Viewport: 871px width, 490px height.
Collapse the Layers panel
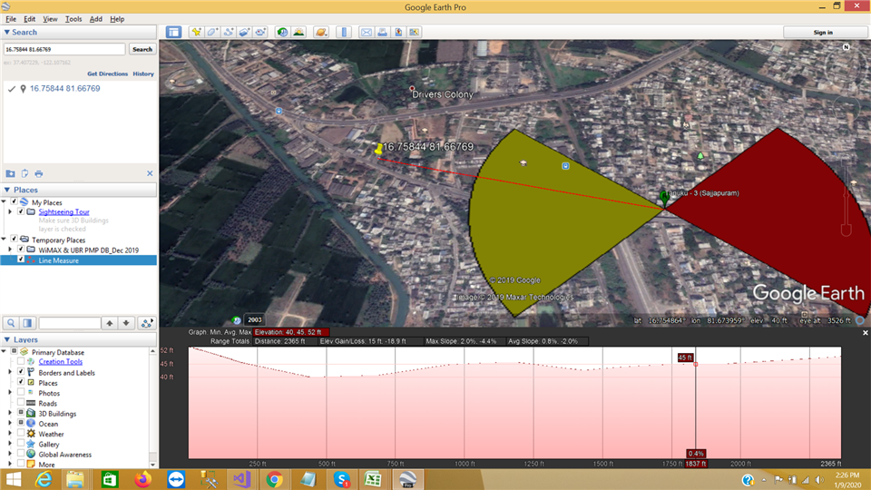[7, 340]
